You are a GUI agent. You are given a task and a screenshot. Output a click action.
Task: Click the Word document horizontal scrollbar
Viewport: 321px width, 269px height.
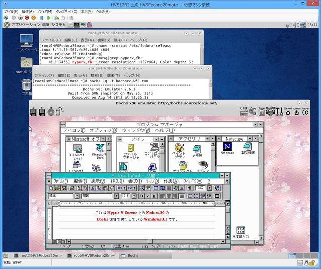point(145,242)
